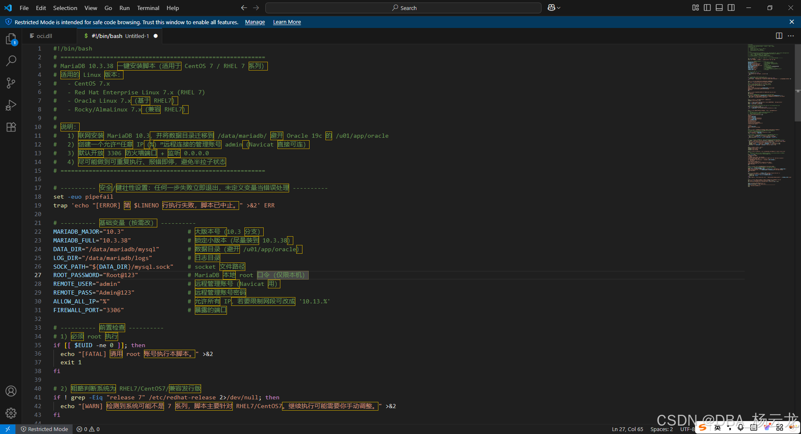The height and width of the screenshot is (434, 801).
Task: Click the VS Code logo icon
Action: tap(8, 8)
